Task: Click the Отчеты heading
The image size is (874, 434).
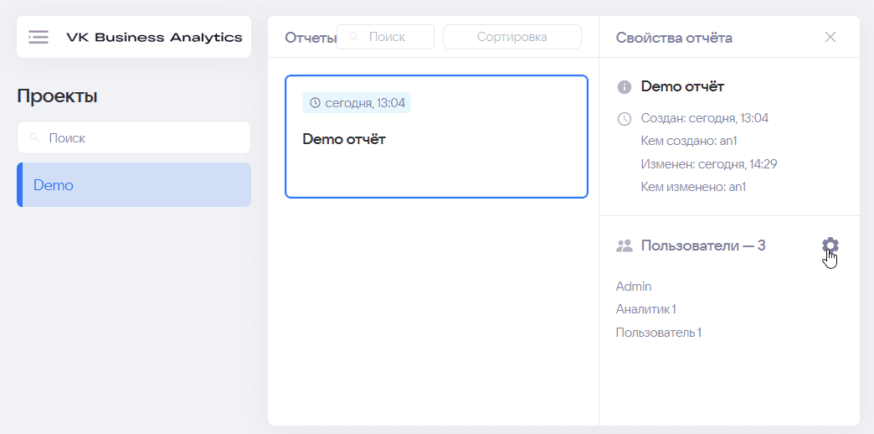Action: 311,38
